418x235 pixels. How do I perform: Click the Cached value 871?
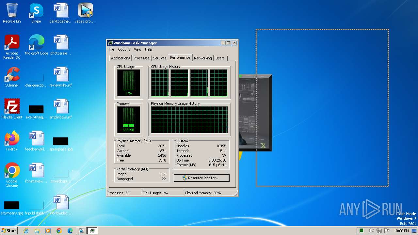pyautogui.click(x=163, y=151)
